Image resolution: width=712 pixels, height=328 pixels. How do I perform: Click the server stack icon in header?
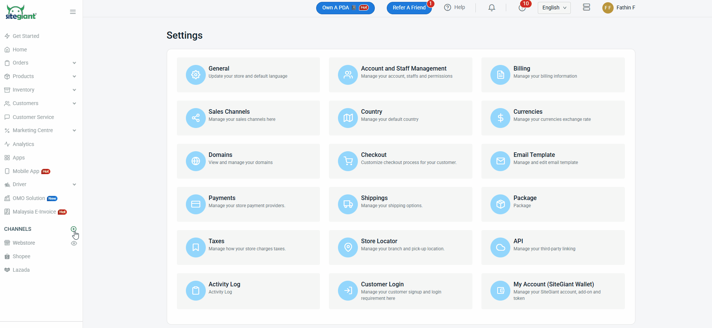click(x=586, y=8)
